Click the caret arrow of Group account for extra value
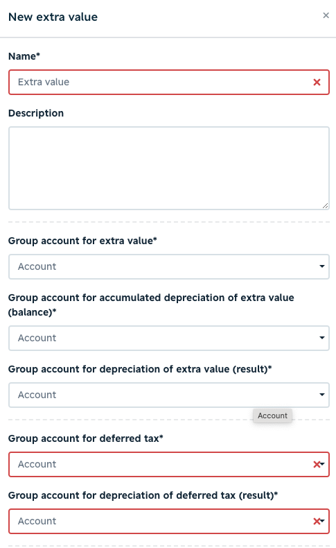The height and width of the screenshot is (548, 336). (x=322, y=266)
